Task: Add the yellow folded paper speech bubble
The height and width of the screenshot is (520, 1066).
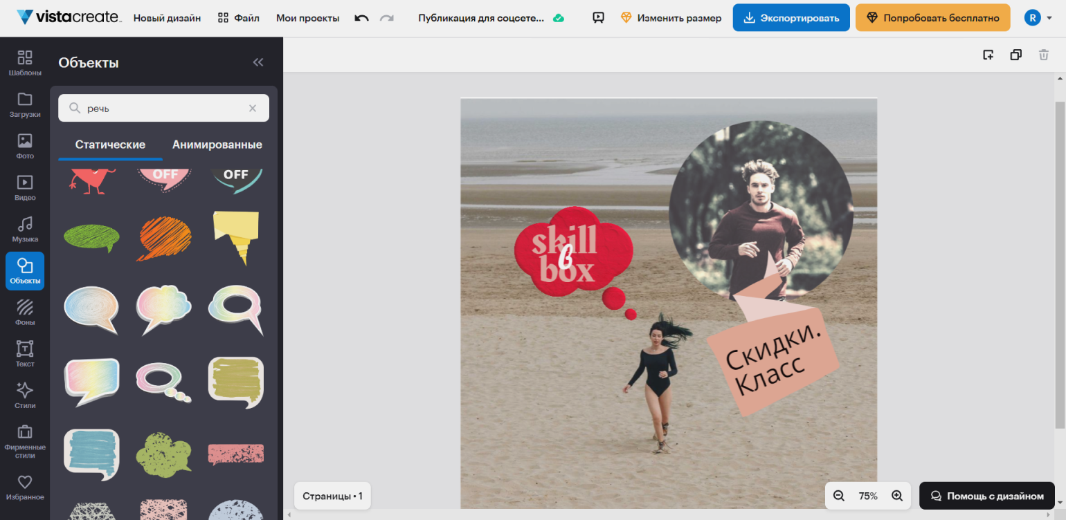Action: (x=236, y=238)
